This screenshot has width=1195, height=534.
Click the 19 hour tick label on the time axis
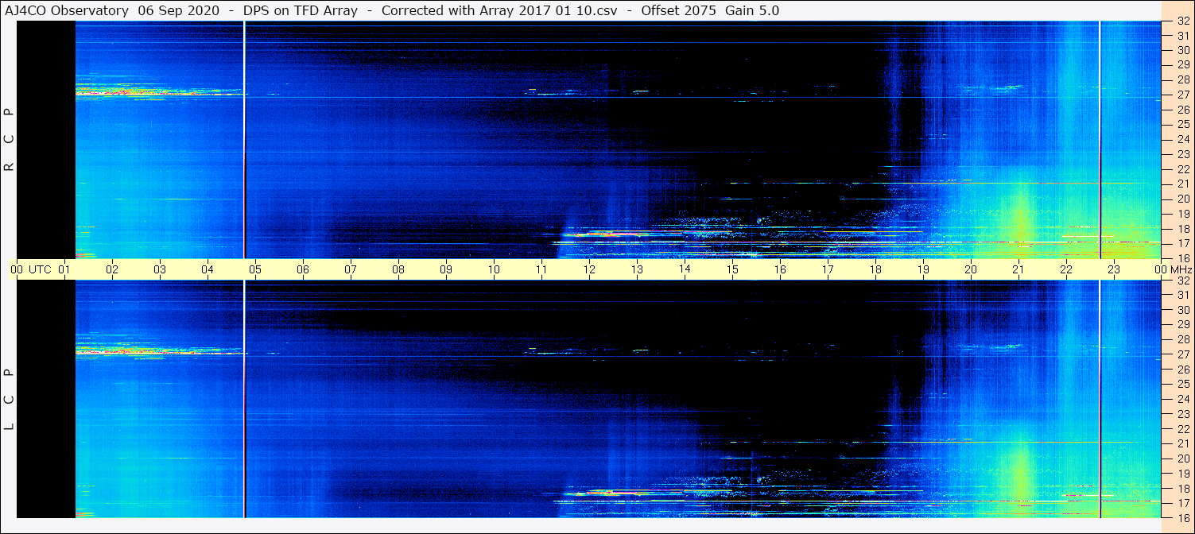click(x=923, y=269)
